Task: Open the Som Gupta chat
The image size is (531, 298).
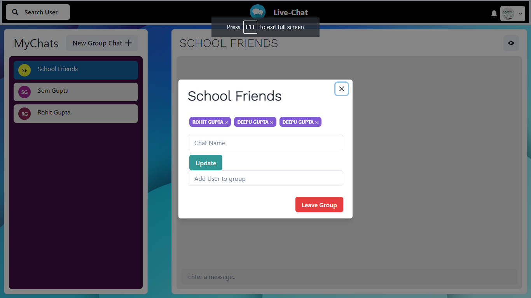Action: [76, 92]
